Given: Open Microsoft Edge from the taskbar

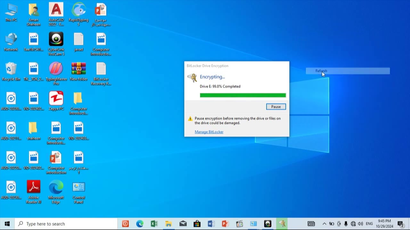Looking at the screenshot, I should [x=140, y=224].
